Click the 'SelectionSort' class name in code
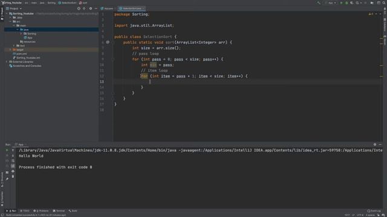387x217 pixels. tap(157, 37)
